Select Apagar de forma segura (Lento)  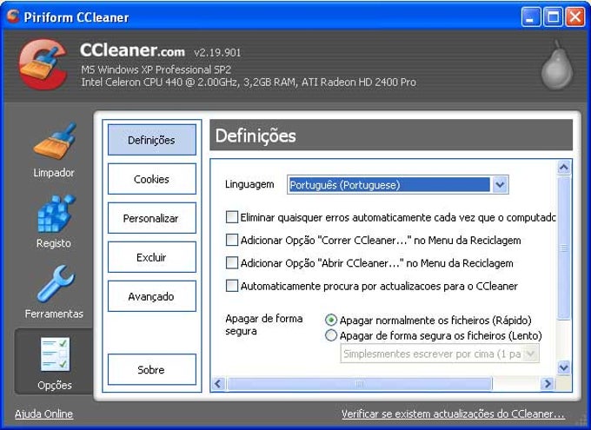click(331, 335)
